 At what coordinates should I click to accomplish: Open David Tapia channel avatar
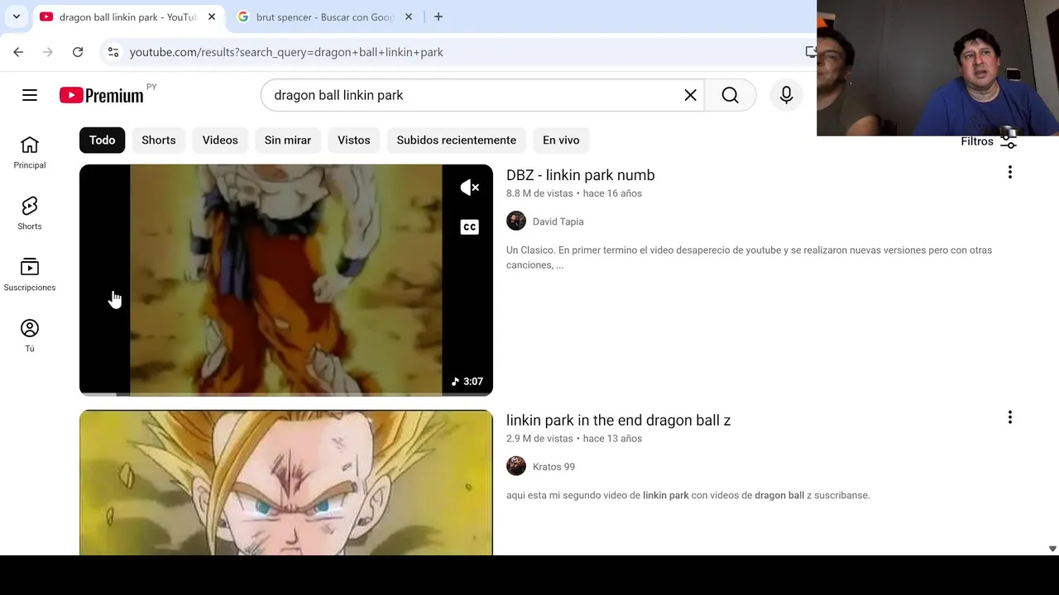(516, 221)
